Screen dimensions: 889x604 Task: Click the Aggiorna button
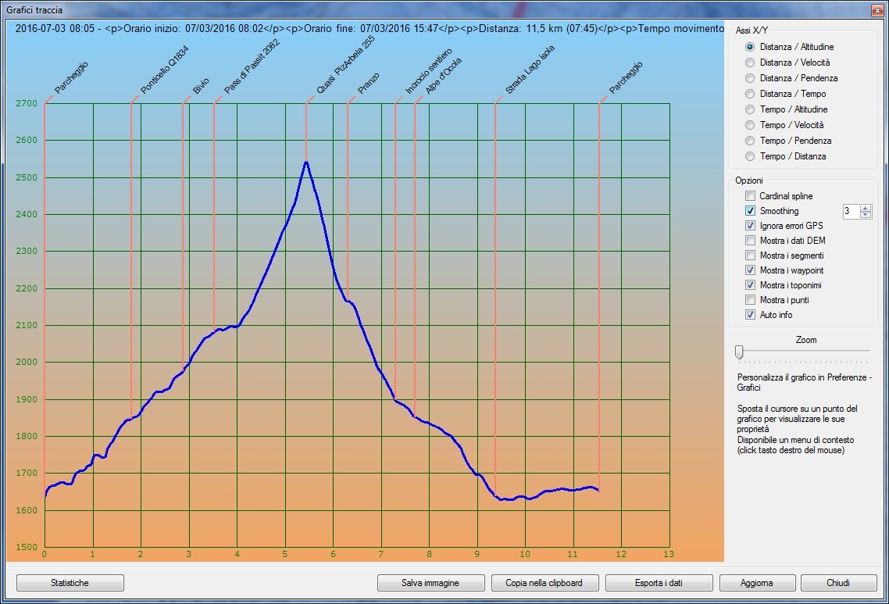click(x=756, y=583)
